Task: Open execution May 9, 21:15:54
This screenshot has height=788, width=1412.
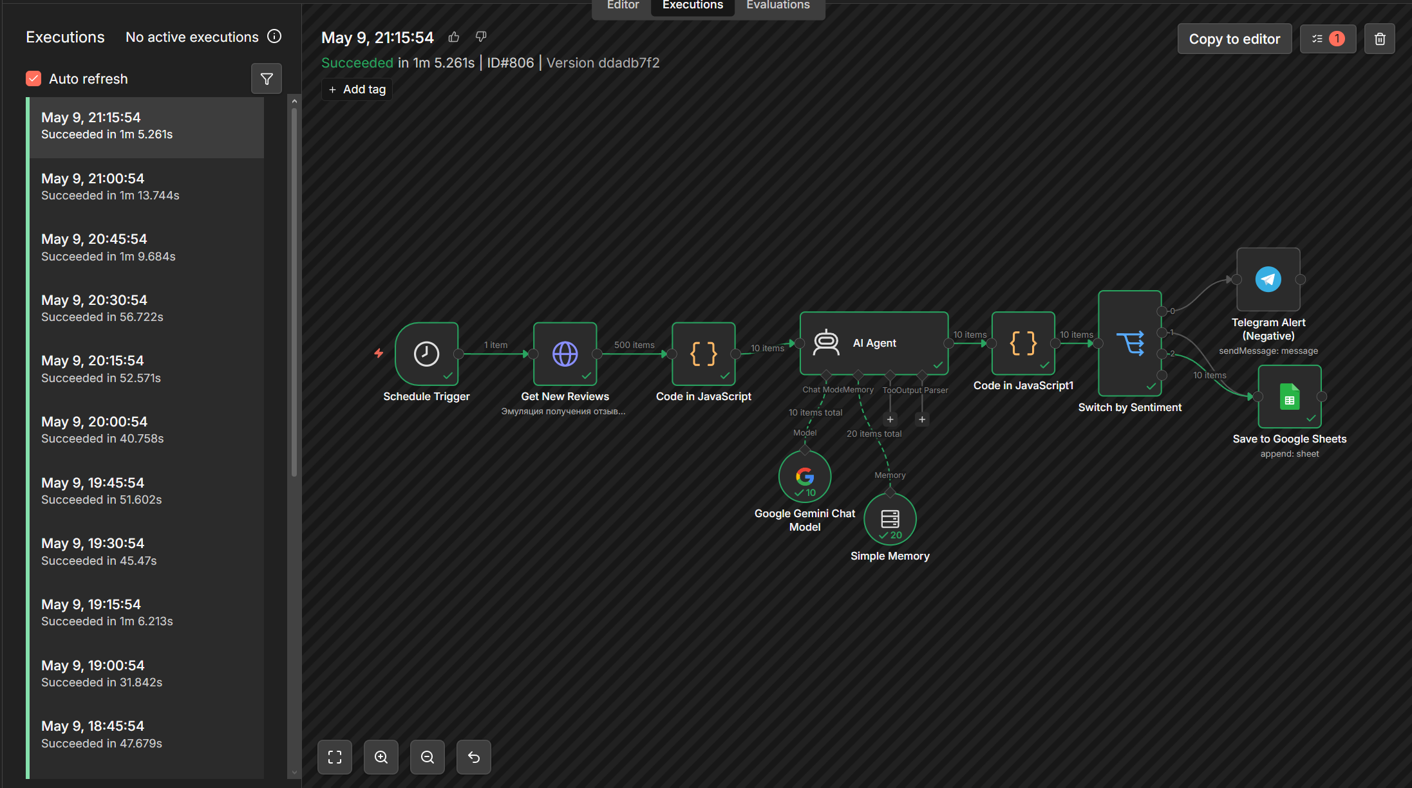Action: coord(146,127)
